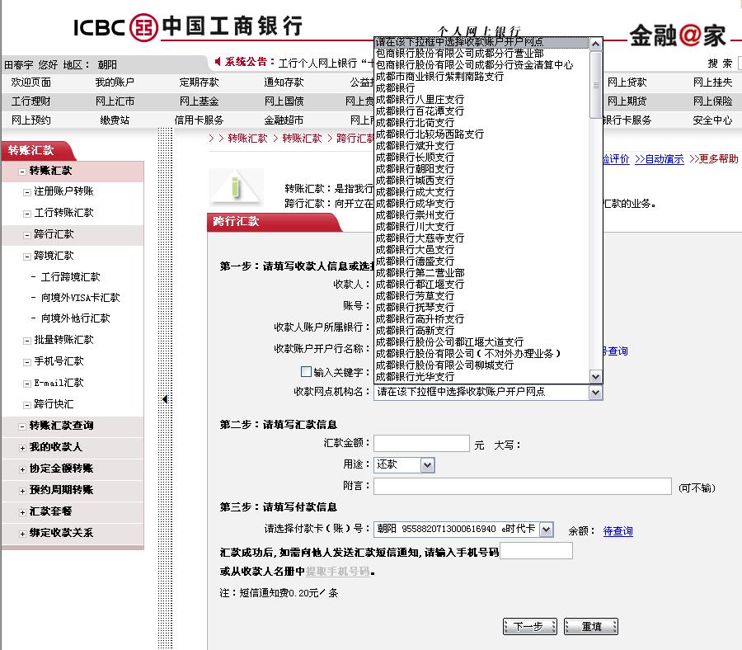Collapse the 转账汇款 sidebar section
The image size is (742, 650).
coord(22,172)
